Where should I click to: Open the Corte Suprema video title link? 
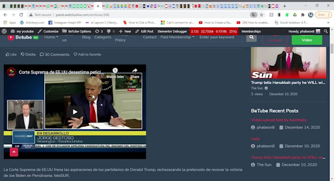coord(61,72)
